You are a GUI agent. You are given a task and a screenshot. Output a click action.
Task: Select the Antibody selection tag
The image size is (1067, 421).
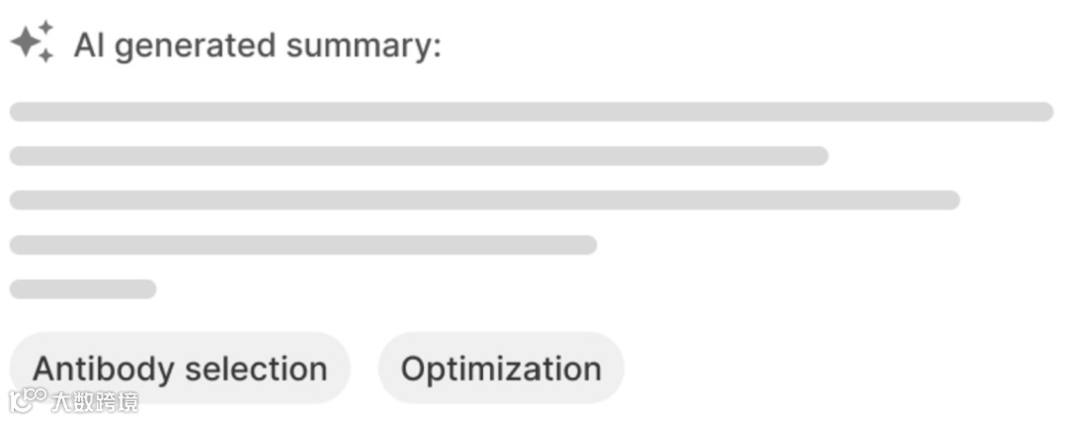coord(180,369)
